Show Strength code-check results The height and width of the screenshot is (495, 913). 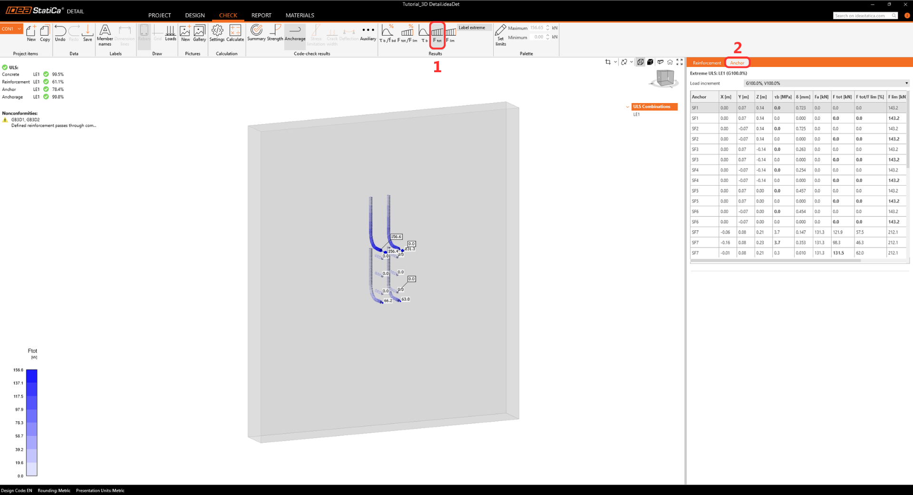275,33
